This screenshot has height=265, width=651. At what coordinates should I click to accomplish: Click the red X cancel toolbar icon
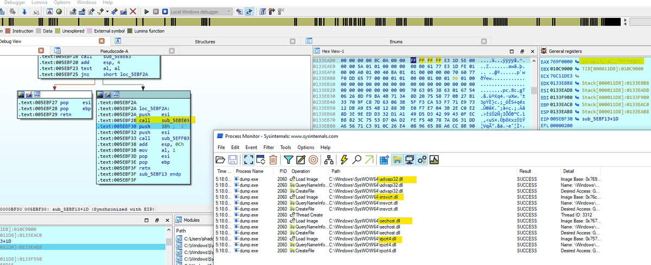tap(133, 11)
